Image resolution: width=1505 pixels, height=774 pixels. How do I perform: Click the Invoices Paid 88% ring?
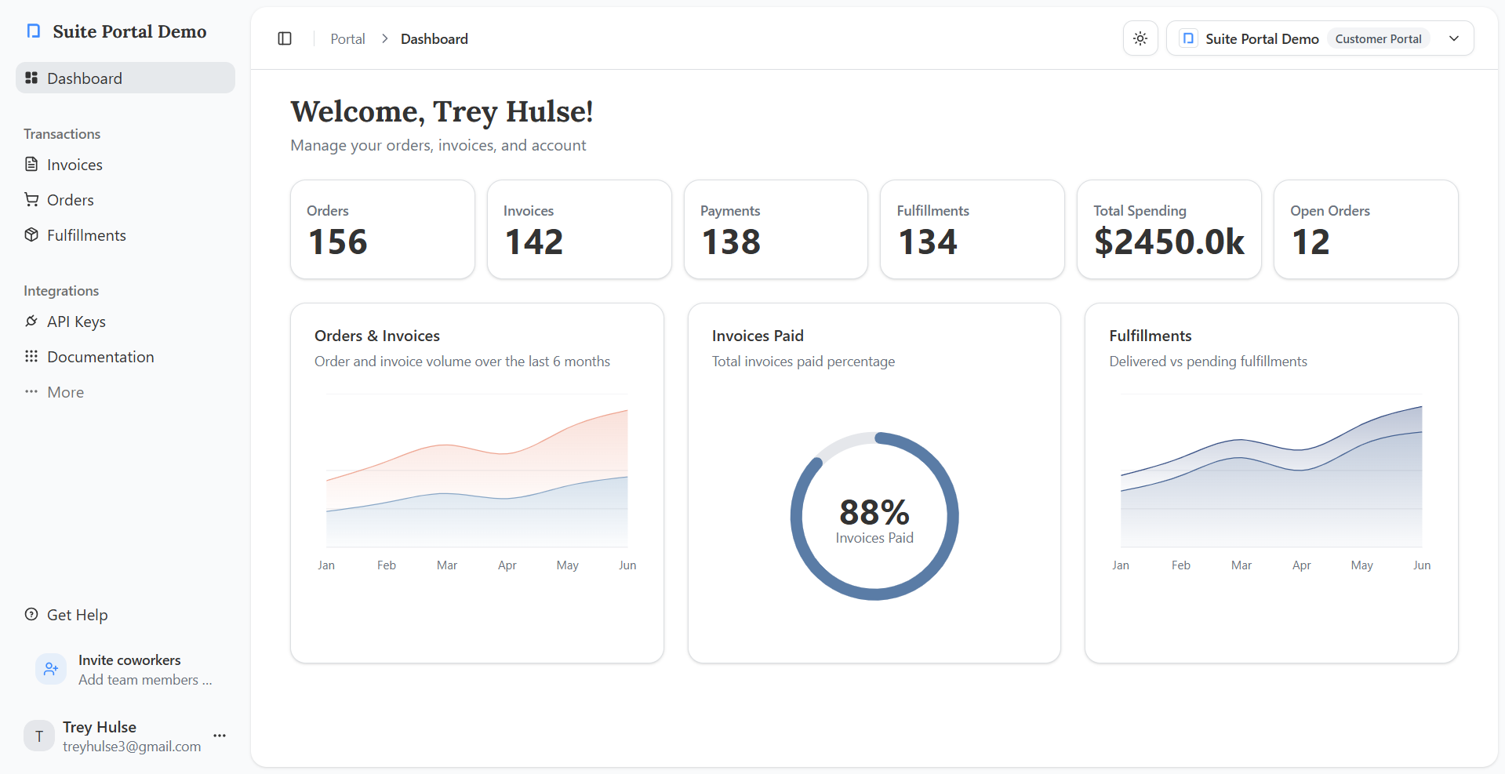click(874, 515)
